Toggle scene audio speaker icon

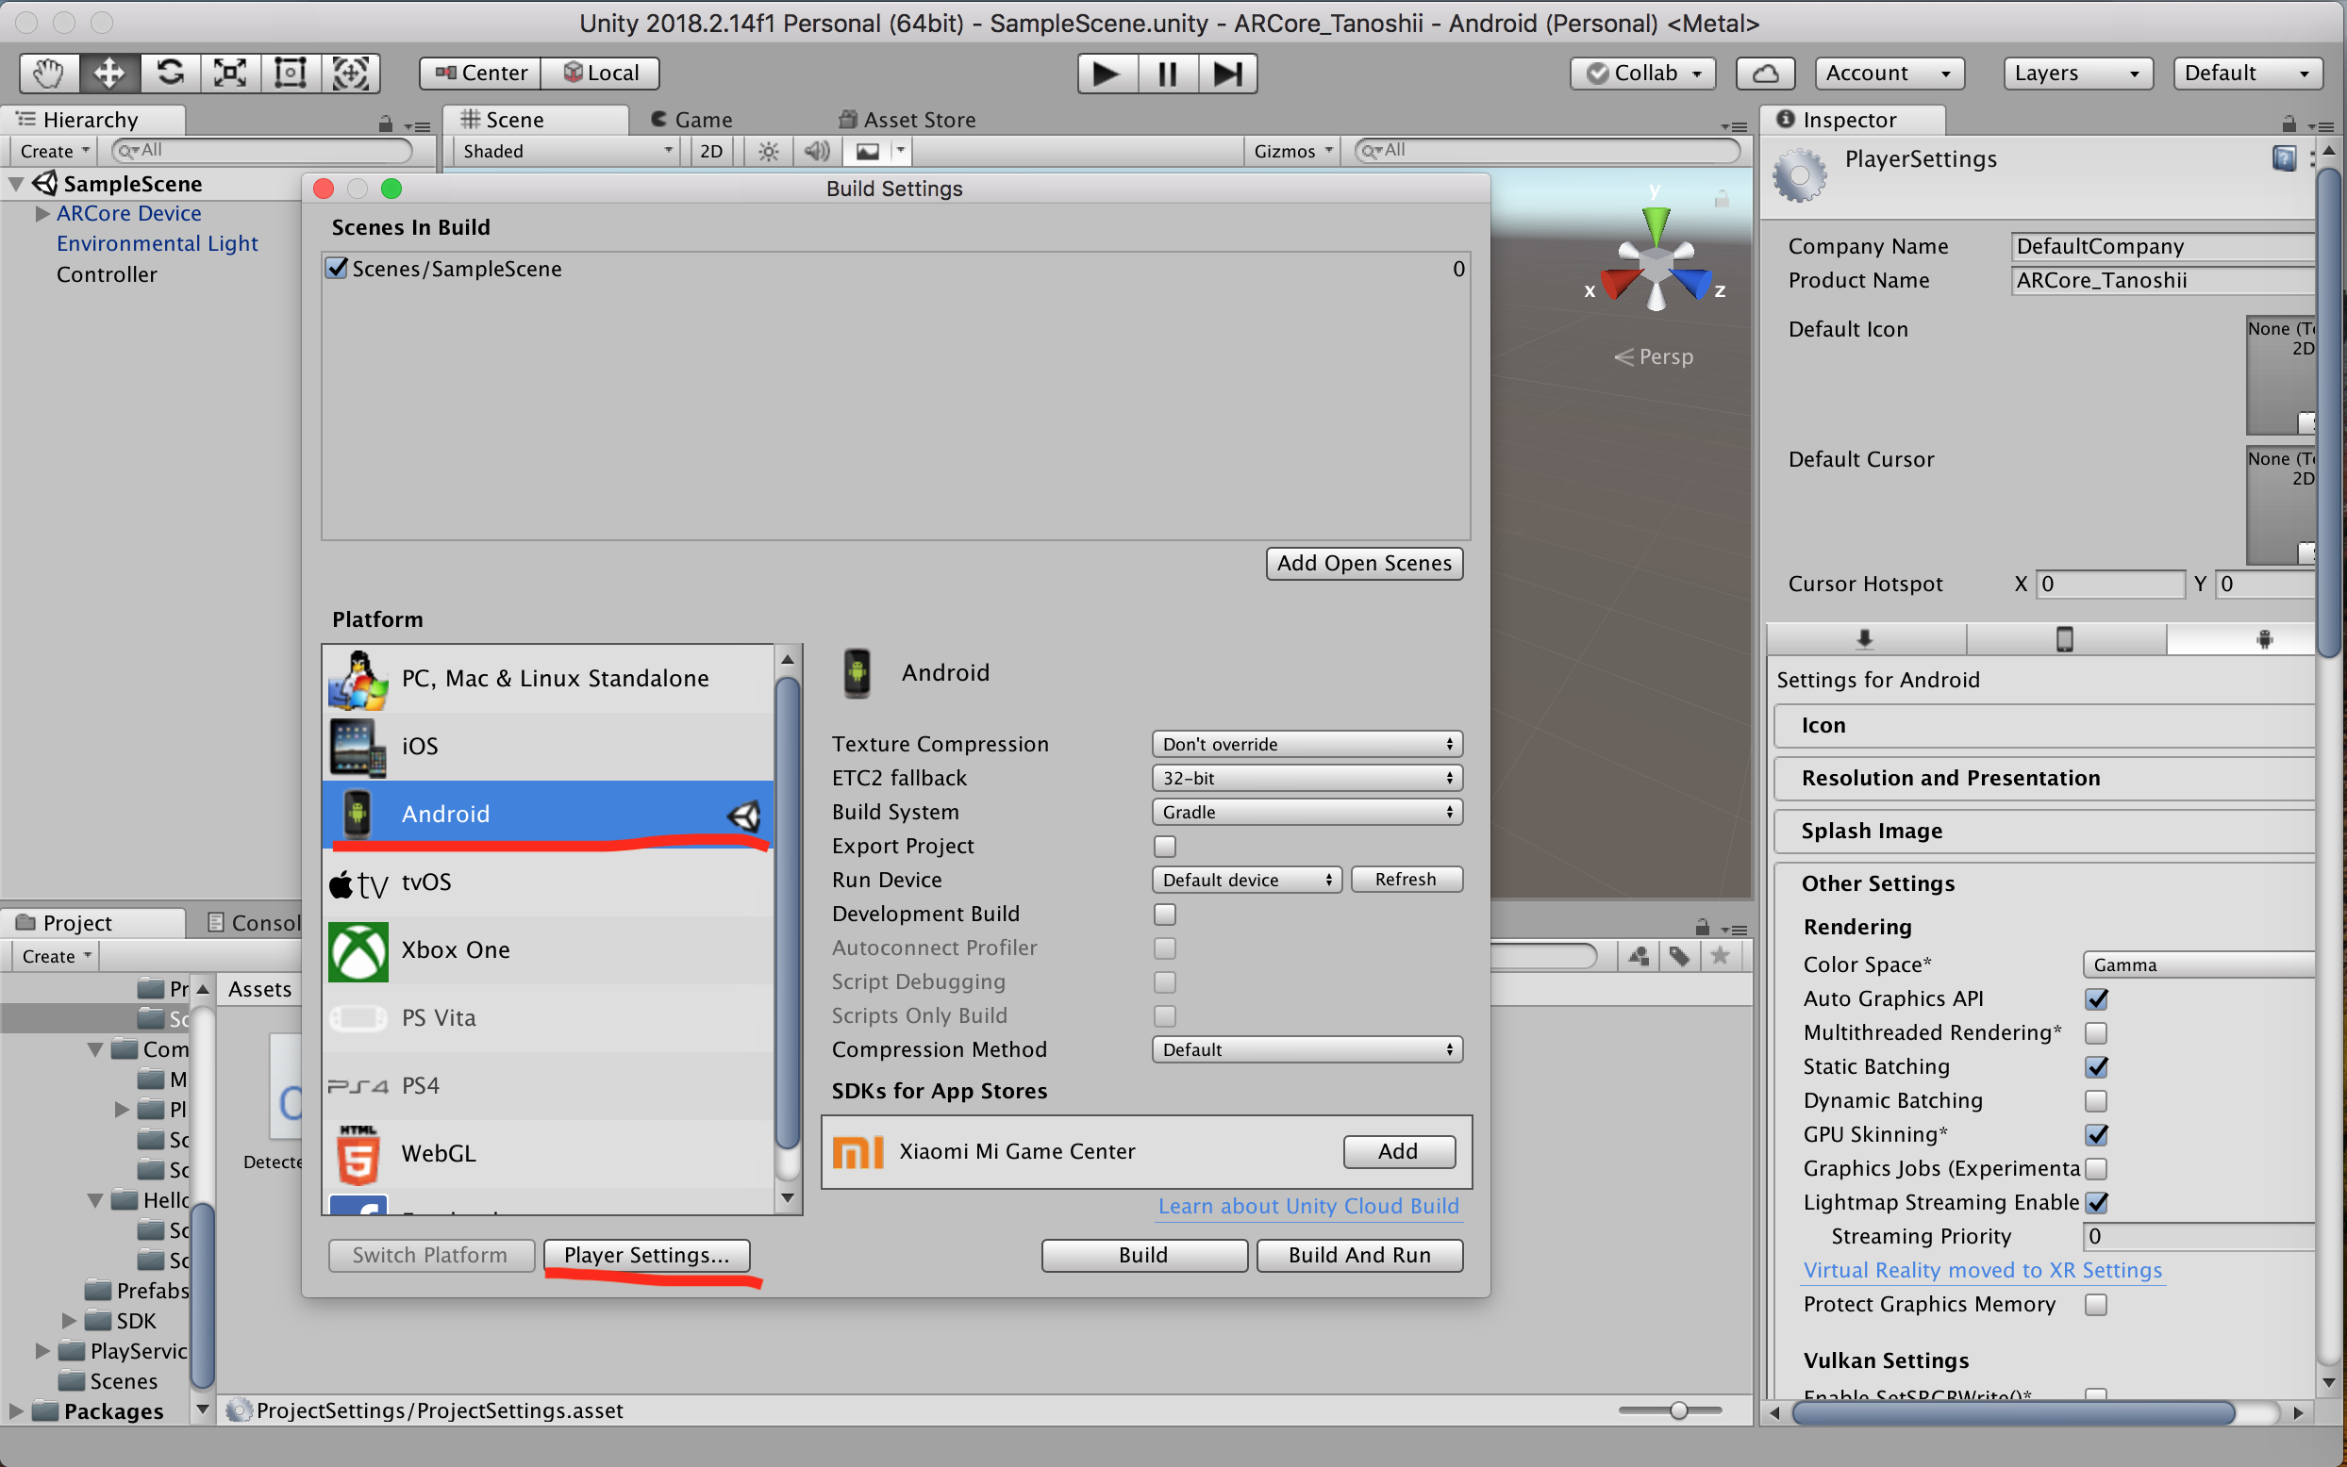click(816, 152)
